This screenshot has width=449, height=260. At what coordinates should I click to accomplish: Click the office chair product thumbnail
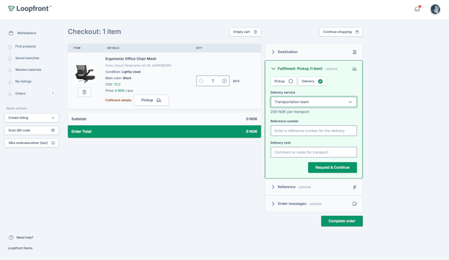(x=84, y=74)
